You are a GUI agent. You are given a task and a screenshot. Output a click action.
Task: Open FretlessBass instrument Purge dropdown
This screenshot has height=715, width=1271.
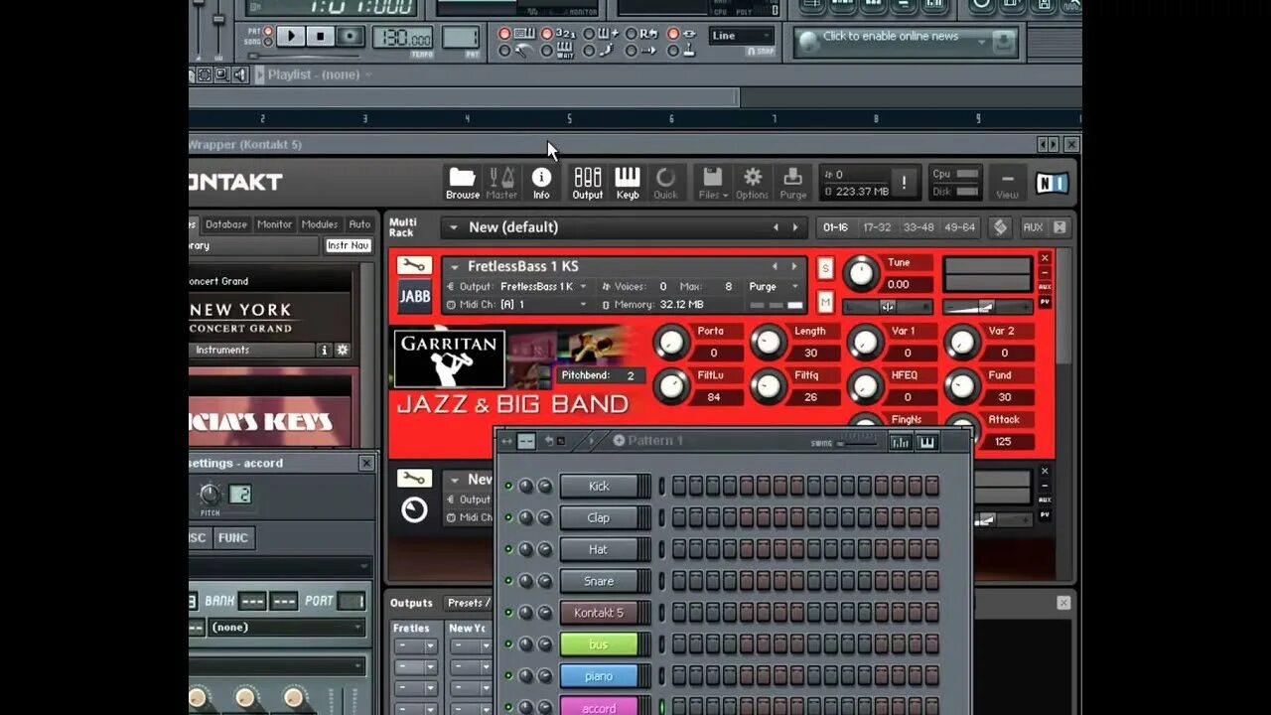(x=775, y=286)
